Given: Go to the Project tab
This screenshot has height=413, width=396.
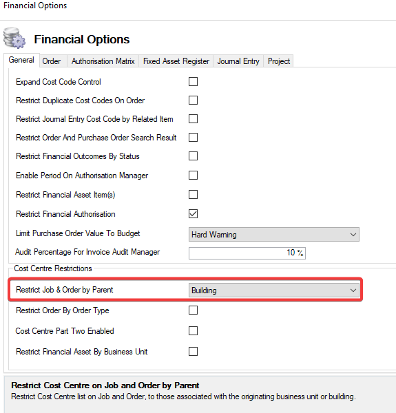Looking at the screenshot, I should [x=279, y=61].
